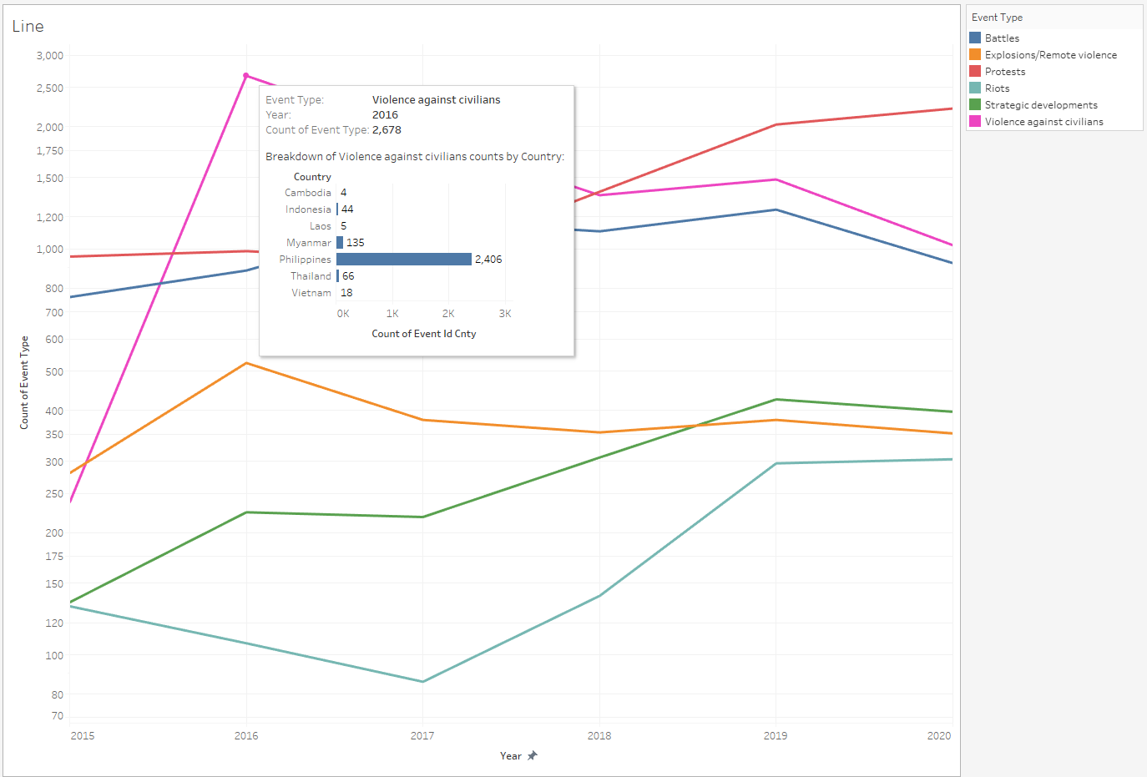Viewport: 1147px width, 777px height.
Task: Pick the pink Violence against civilians swatch
Action: point(975,122)
